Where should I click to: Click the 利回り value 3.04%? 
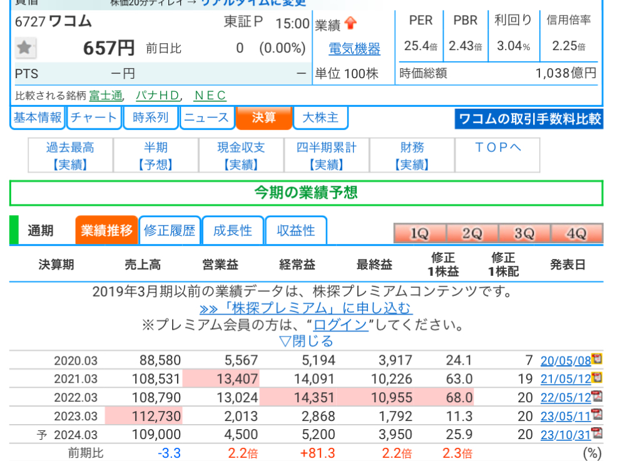(x=513, y=46)
